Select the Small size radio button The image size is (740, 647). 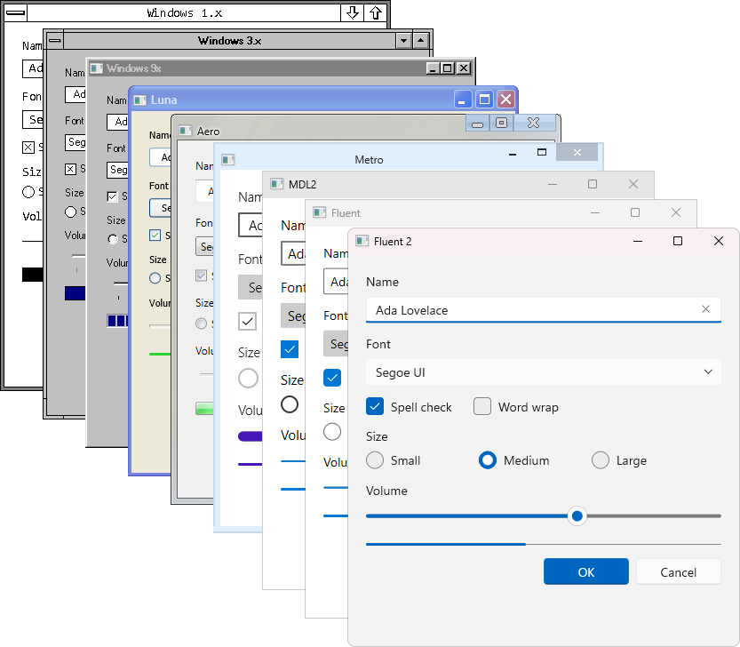tap(375, 460)
